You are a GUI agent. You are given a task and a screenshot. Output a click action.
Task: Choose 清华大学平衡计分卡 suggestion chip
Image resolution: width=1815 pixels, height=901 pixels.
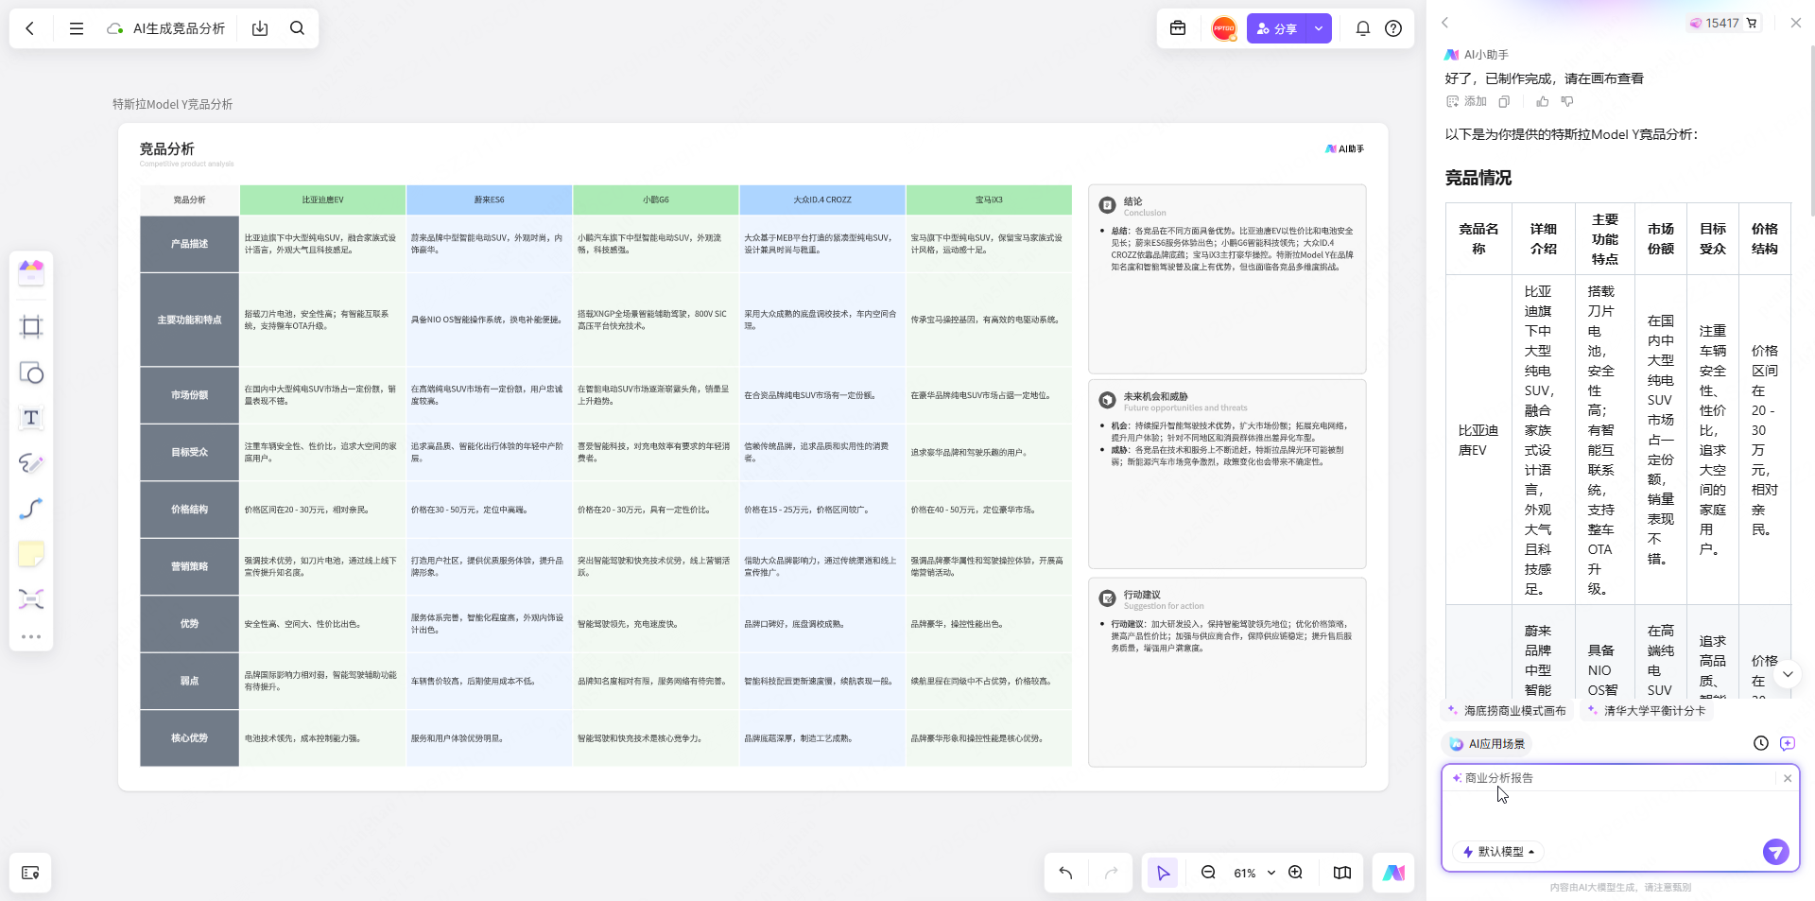tap(1647, 710)
